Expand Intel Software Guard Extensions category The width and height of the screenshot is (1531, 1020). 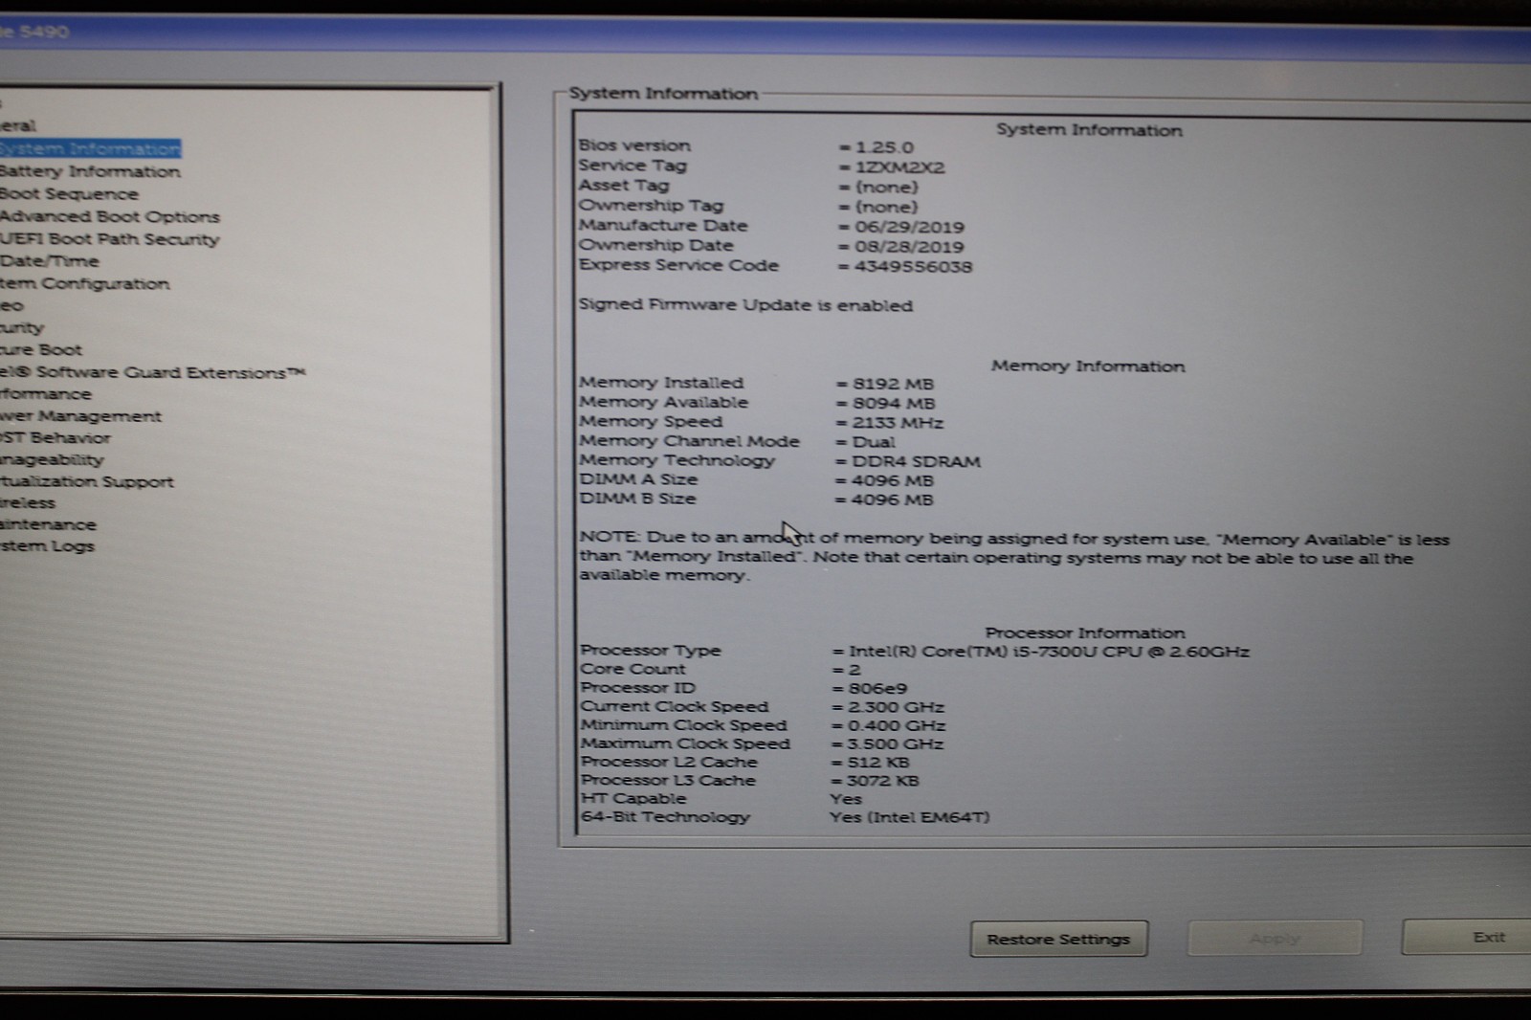[x=152, y=372]
